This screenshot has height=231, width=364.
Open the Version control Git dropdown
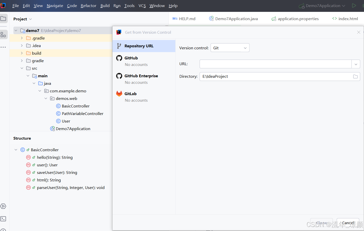(230, 48)
